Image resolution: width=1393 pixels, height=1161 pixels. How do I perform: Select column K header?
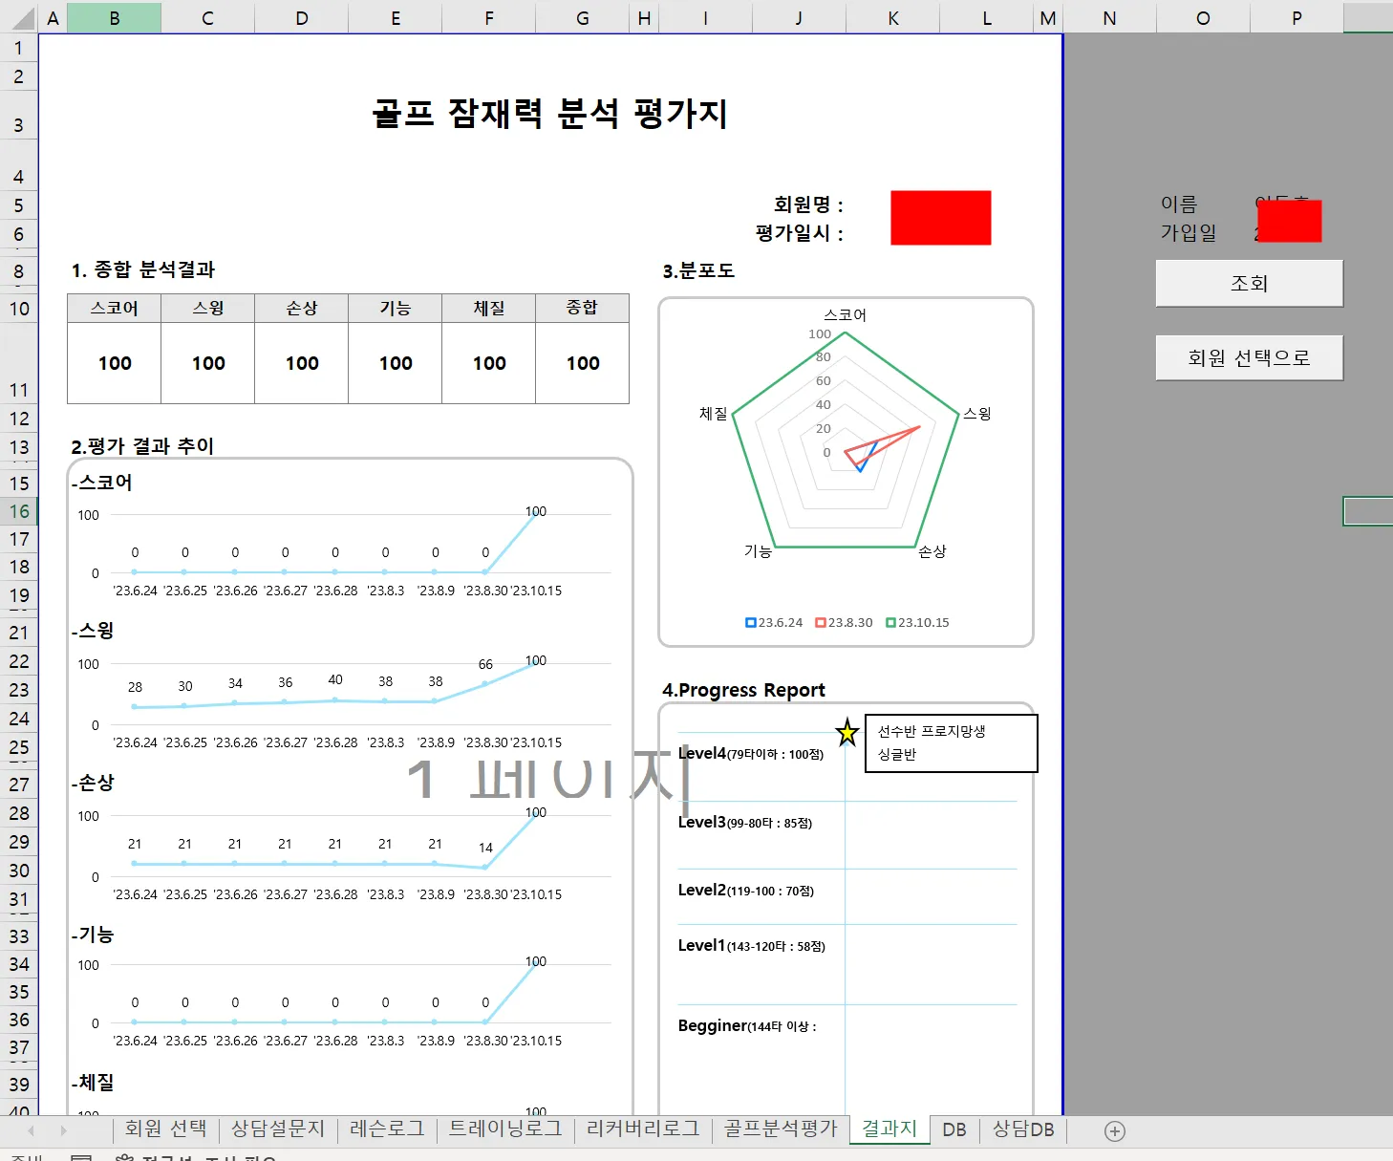(x=892, y=18)
